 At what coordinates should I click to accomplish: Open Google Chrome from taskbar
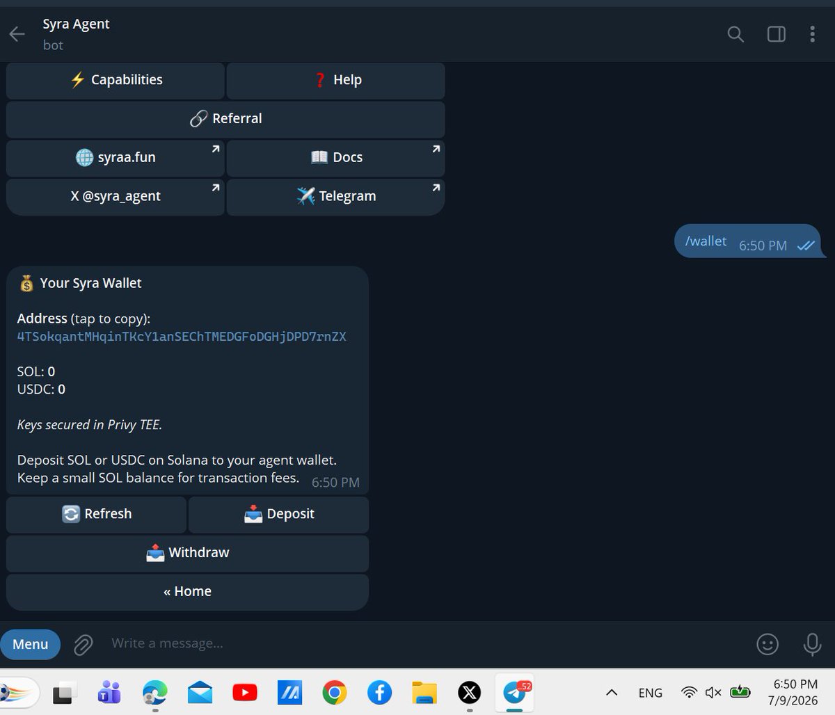(335, 693)
